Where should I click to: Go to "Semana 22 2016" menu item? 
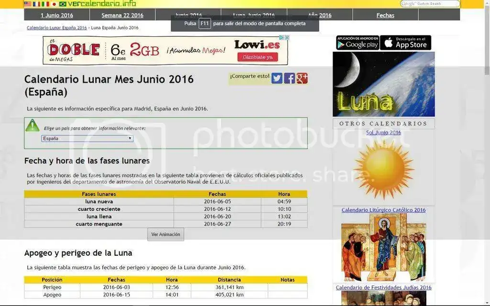click(122, 15)
